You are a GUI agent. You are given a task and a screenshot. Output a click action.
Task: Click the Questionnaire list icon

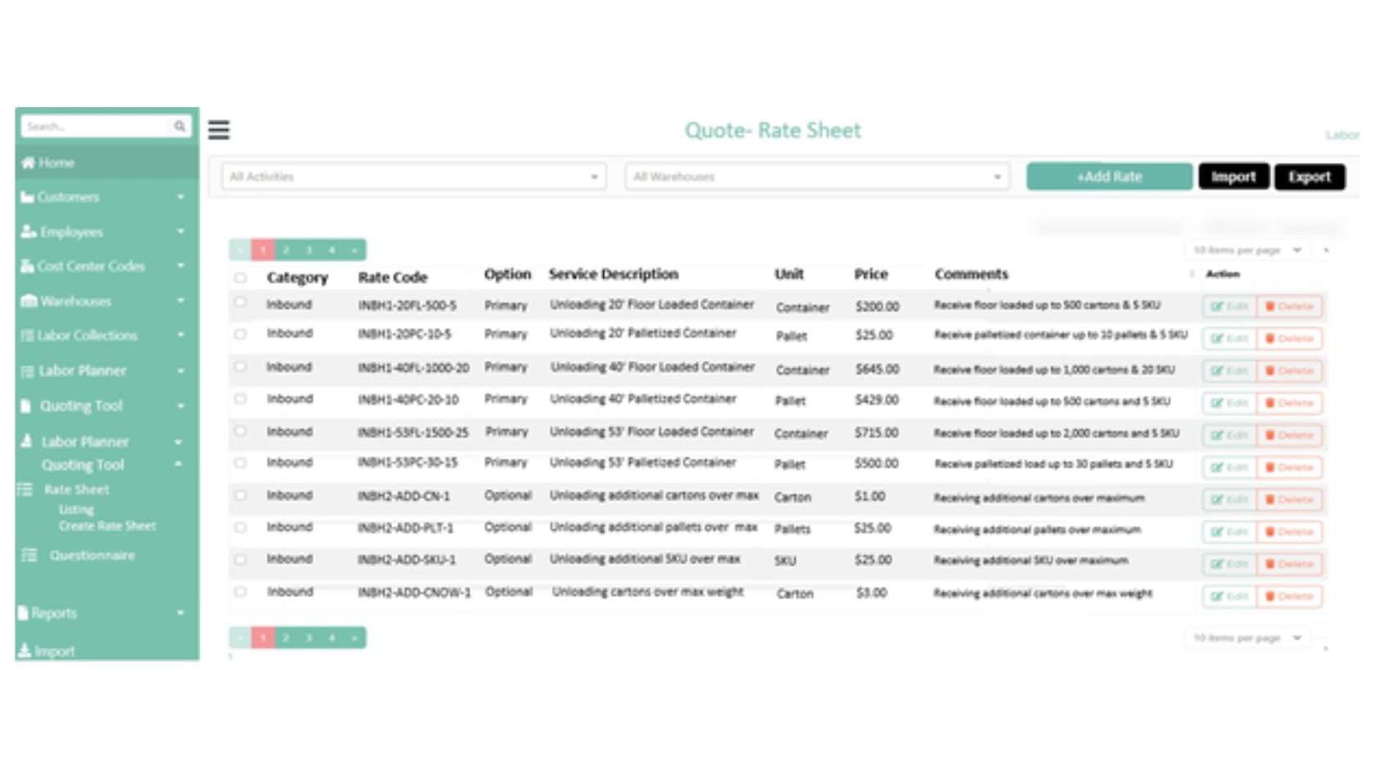click(29, 555)
